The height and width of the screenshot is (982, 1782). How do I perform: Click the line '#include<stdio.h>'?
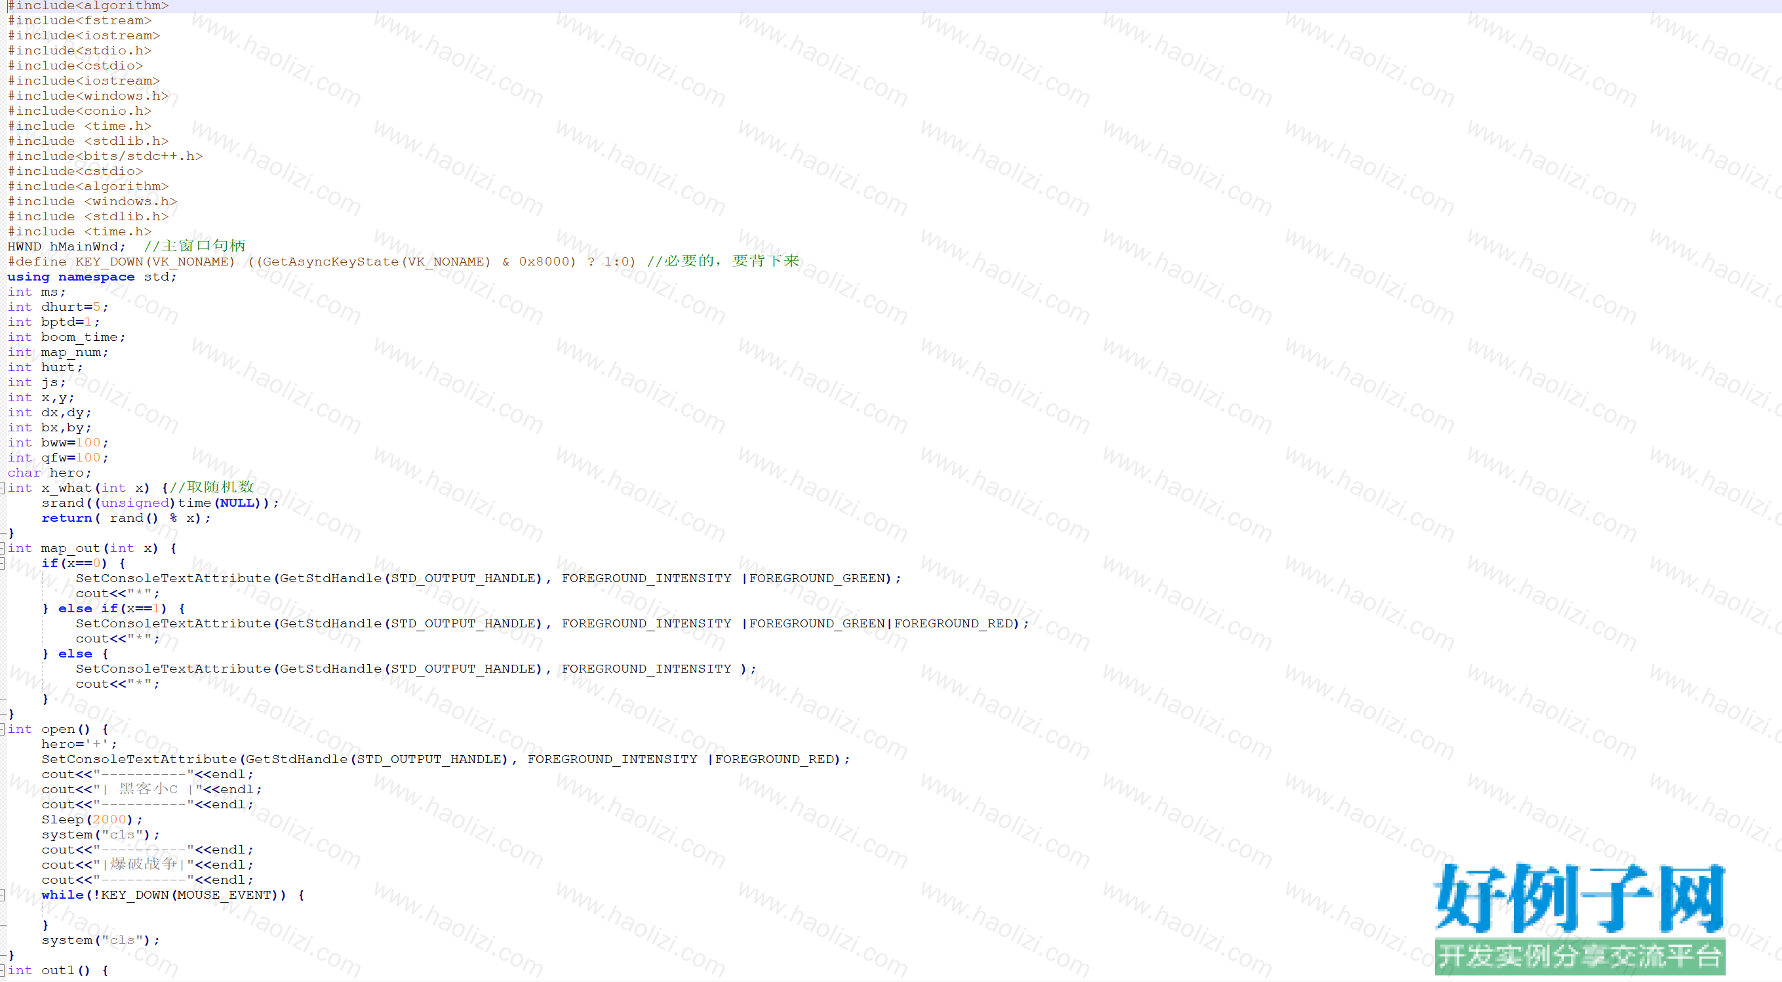tap(79, 50)
